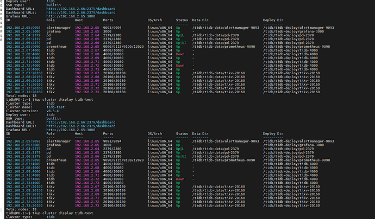Click Up status of 192.168.2.68:4000 in lower listing
The image size is (375, 219).
point(178,168)
